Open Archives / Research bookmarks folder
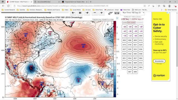Screen dimensions: 178x100 click(34, 10)
